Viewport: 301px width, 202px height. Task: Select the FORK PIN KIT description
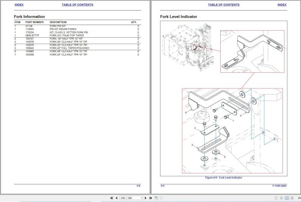click(x=58, y=26)
